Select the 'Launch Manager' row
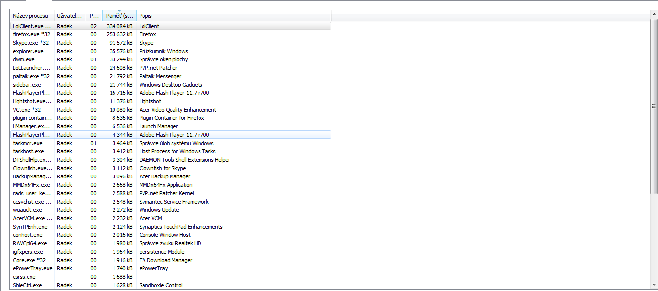 [x=171, y=126]
